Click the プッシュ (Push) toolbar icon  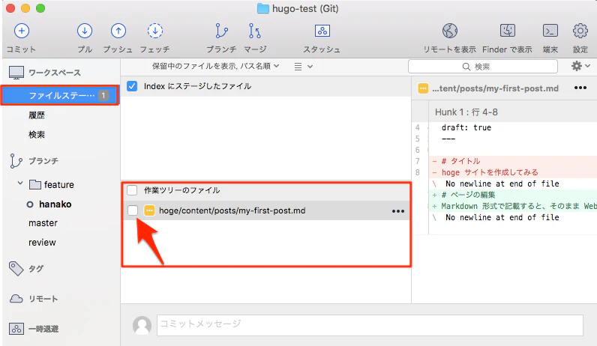[x=118, y=31]
